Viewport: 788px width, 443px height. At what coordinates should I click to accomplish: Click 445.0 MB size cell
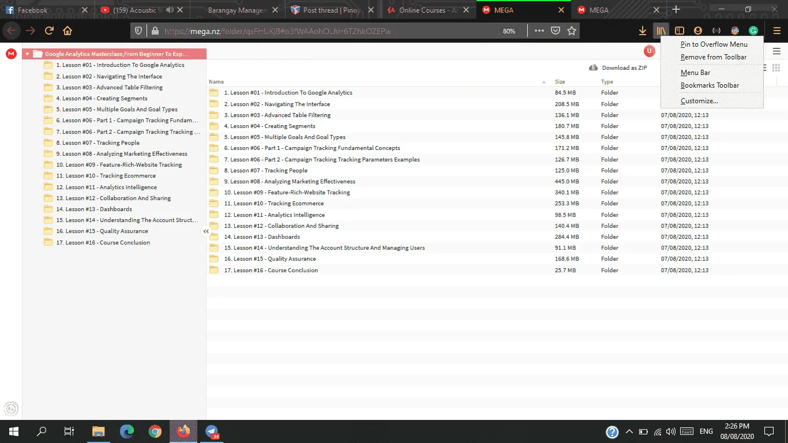point(566,182)
